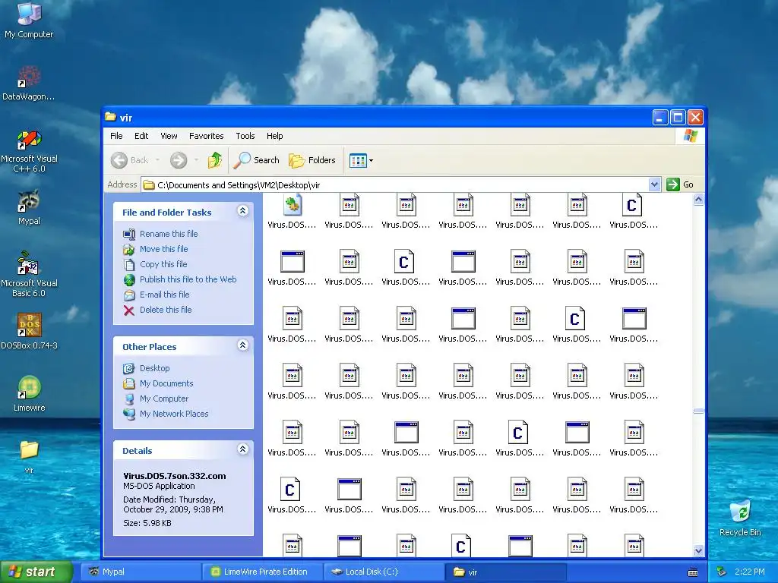Click the folder icon in vir title bar

tap(110, 117)
